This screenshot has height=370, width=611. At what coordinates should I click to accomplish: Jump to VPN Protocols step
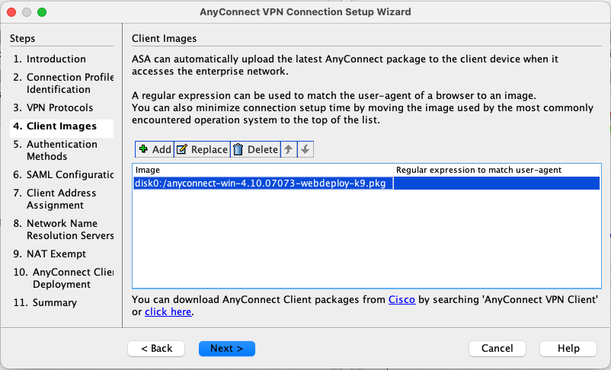tap(59, 107)
